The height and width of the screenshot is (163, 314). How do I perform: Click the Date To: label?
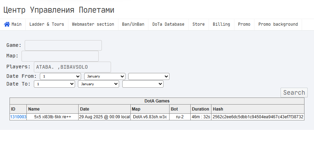point(18,84)
